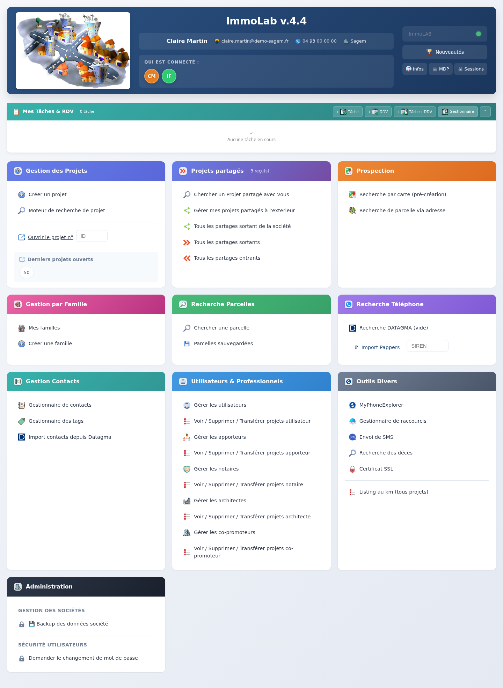
Task: Click the CM user avatar
Action: (152, 76)
